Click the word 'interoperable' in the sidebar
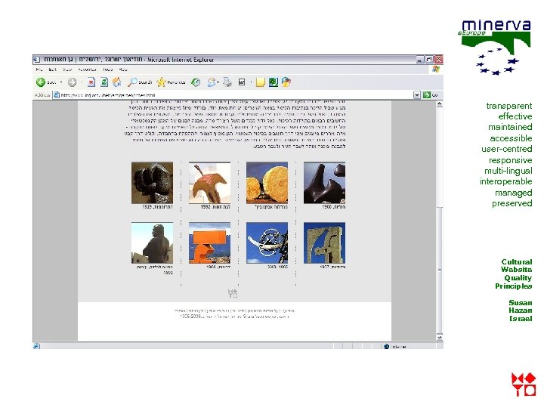544x408 pixels. click(505, 181)
